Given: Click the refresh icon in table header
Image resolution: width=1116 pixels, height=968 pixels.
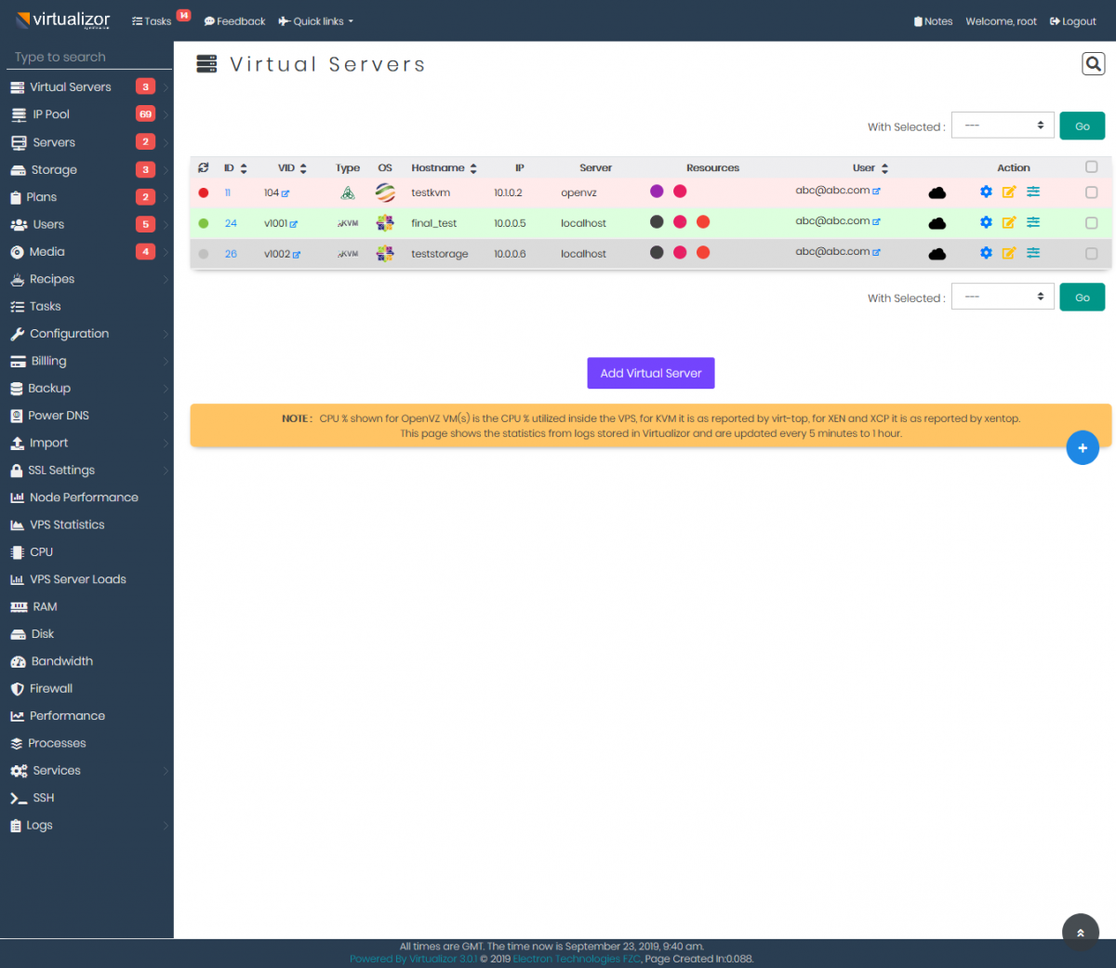Looking at the screenshot, I should 203,167.
